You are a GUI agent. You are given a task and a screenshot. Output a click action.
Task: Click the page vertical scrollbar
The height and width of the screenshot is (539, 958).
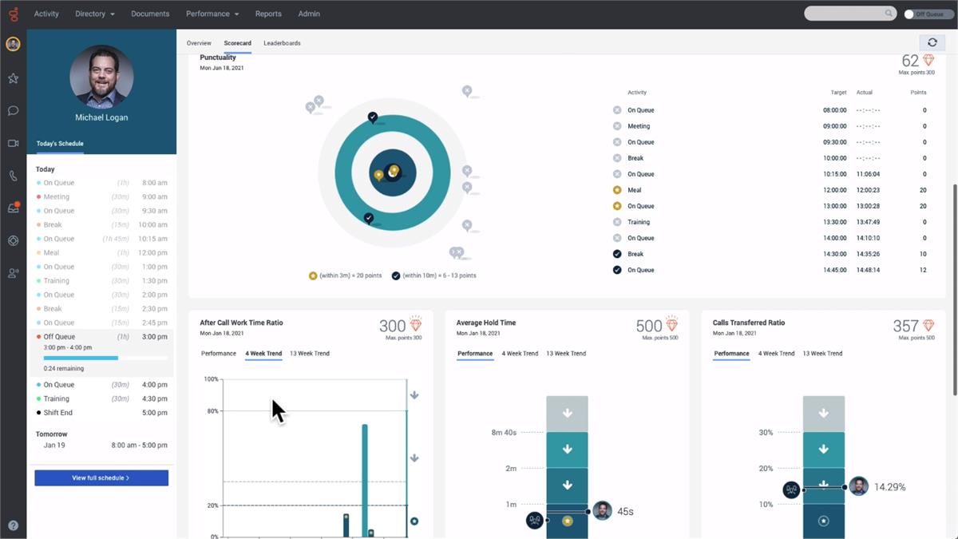point(954,289)
